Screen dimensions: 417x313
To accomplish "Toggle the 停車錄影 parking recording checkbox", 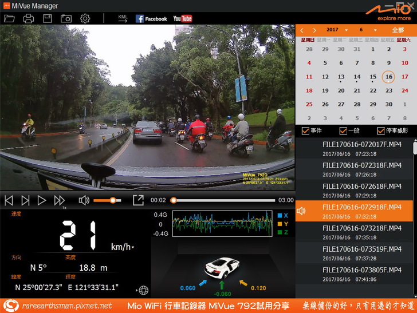I will click(x=381, y=131).
